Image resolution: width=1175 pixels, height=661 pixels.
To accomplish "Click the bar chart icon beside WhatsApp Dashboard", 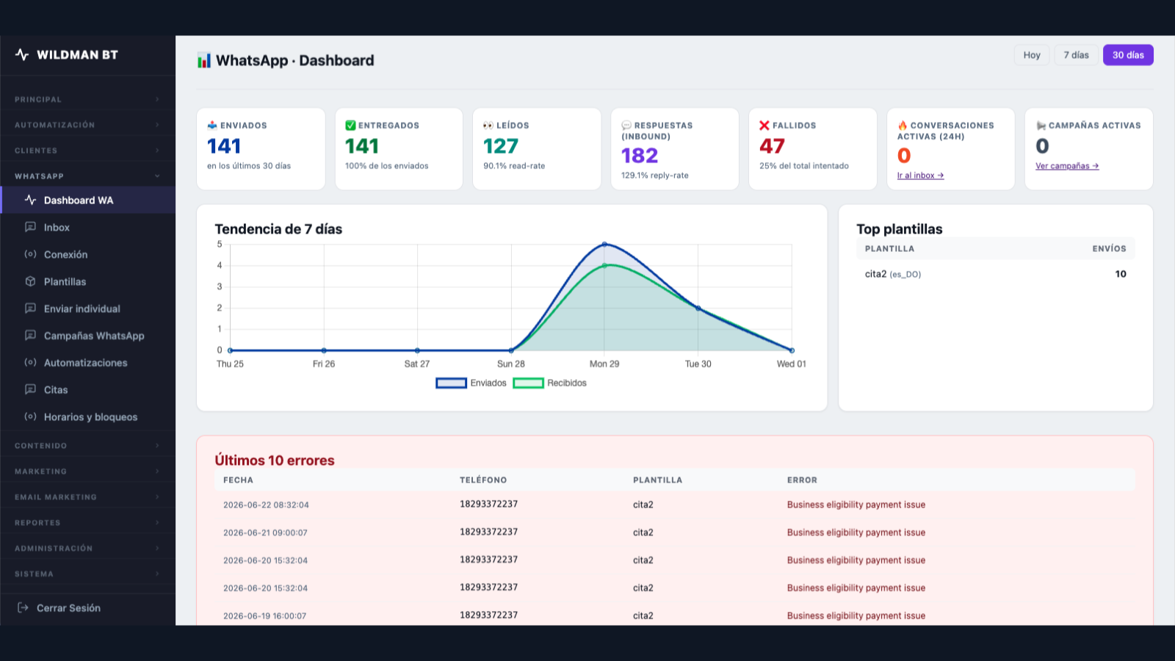I will coord(204,60).
